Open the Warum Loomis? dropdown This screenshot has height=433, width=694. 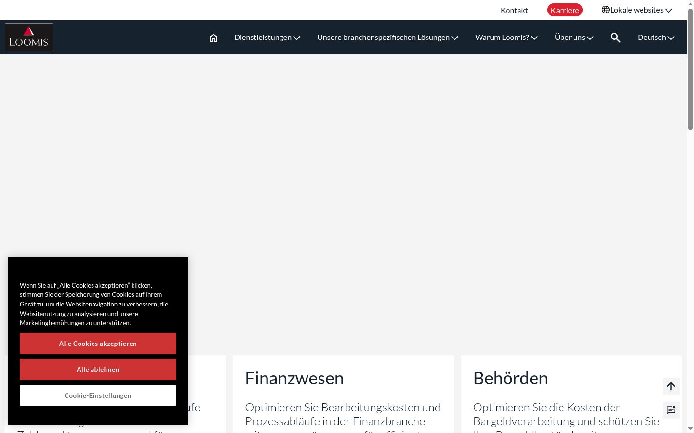pos(507,38)
